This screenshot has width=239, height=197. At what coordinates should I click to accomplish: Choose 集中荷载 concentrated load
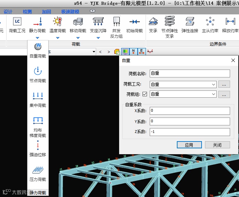[x=38, y=100]
